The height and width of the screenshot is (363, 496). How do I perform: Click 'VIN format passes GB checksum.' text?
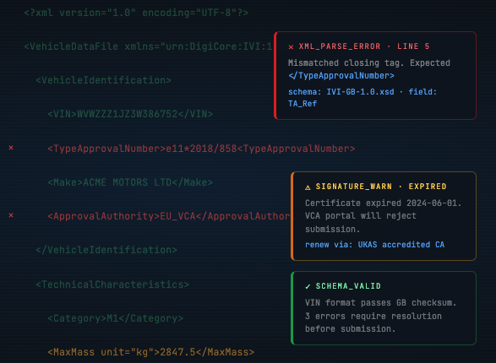(x=381, y=303)
